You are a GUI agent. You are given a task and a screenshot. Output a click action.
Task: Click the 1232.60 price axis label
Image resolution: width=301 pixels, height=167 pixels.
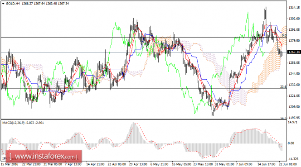pos(294,85)
